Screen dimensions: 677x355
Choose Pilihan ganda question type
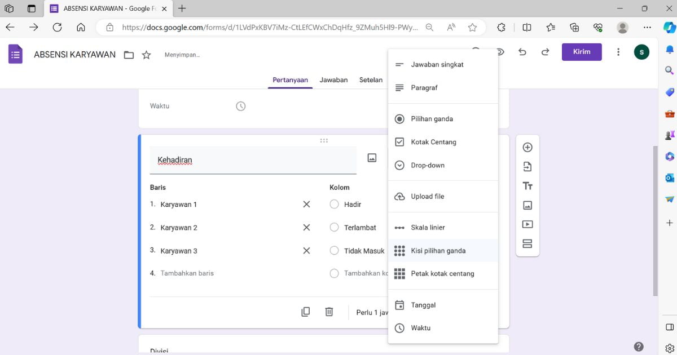(443, 119)
